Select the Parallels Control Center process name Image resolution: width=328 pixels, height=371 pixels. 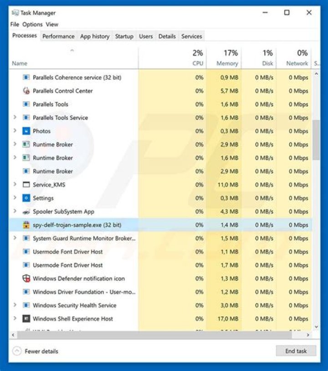tap(62, 91)
